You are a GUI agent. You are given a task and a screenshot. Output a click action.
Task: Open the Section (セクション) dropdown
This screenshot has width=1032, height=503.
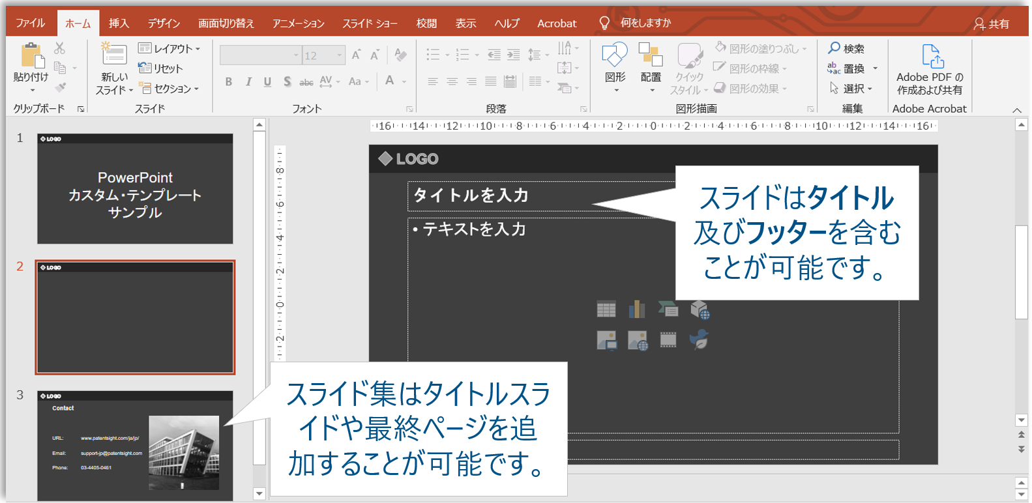point(170,89)
